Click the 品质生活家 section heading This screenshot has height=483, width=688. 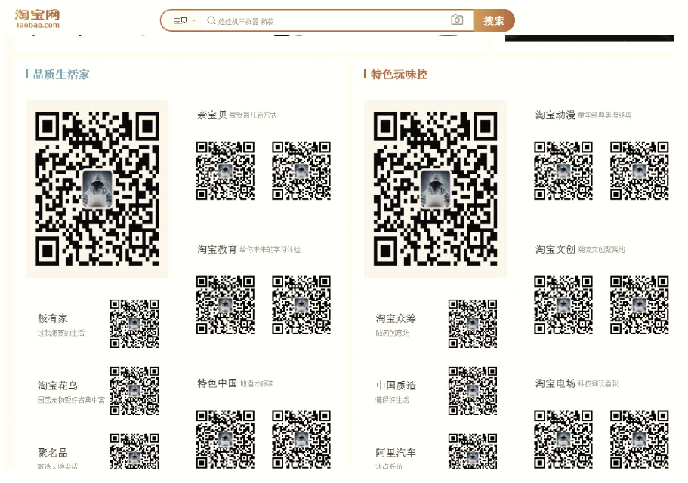(x=61, y=74)
